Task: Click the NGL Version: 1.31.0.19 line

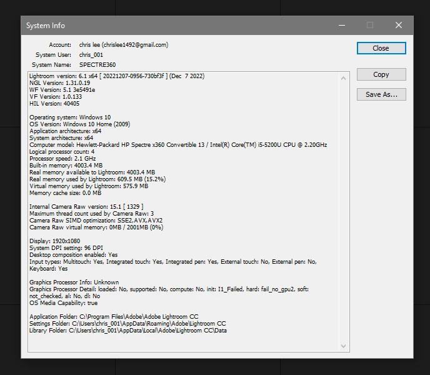Action: pos(59,83)
